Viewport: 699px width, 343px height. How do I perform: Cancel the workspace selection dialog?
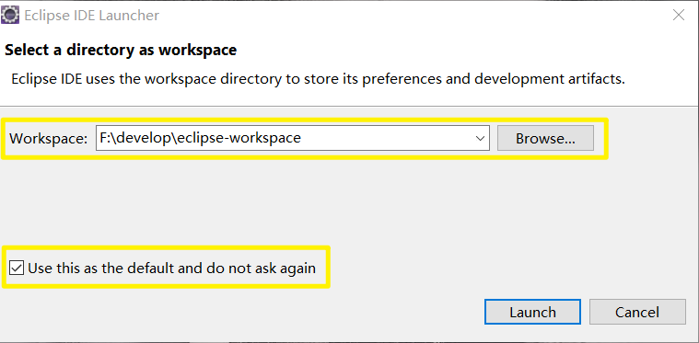637,312
